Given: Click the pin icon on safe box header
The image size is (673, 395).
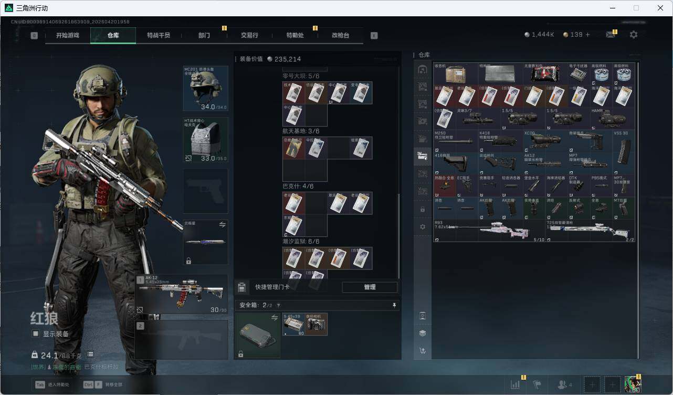Looking at the screenshot, I should tap(394, 305).
